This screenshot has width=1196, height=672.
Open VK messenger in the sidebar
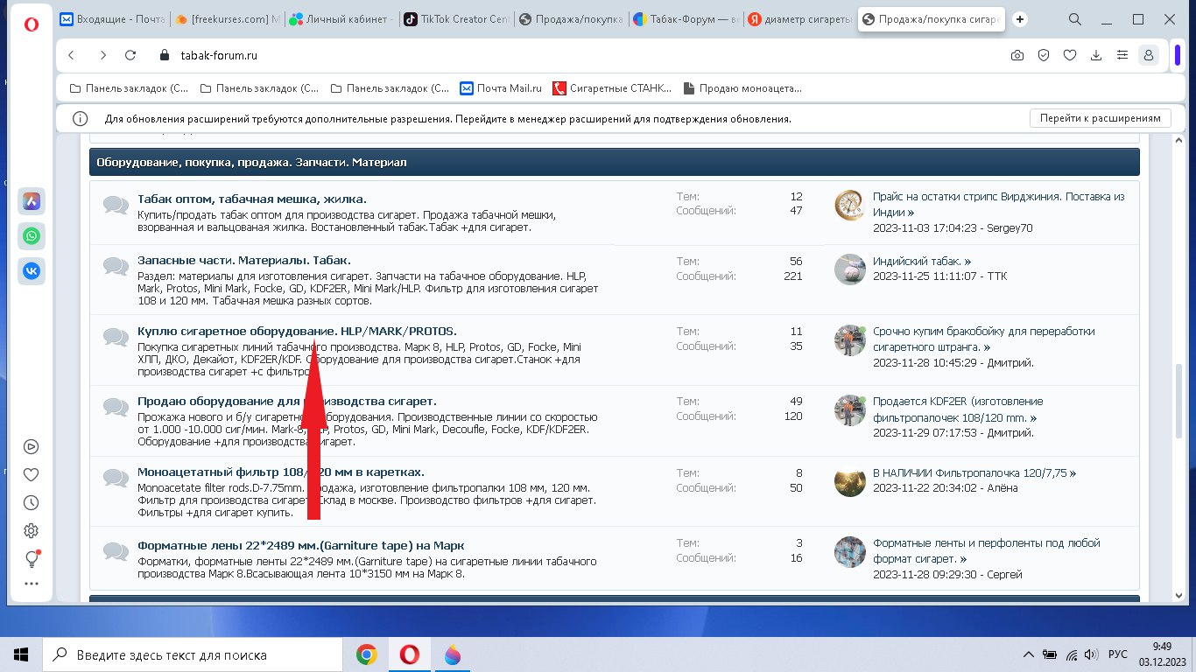tap(32, 271)
